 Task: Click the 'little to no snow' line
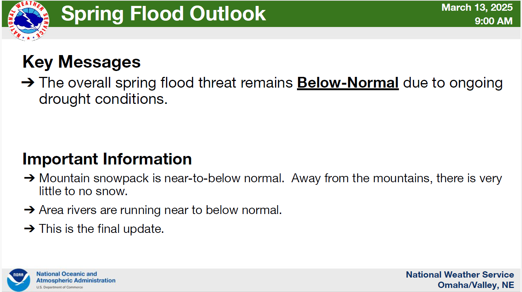[x=83, y=191]
